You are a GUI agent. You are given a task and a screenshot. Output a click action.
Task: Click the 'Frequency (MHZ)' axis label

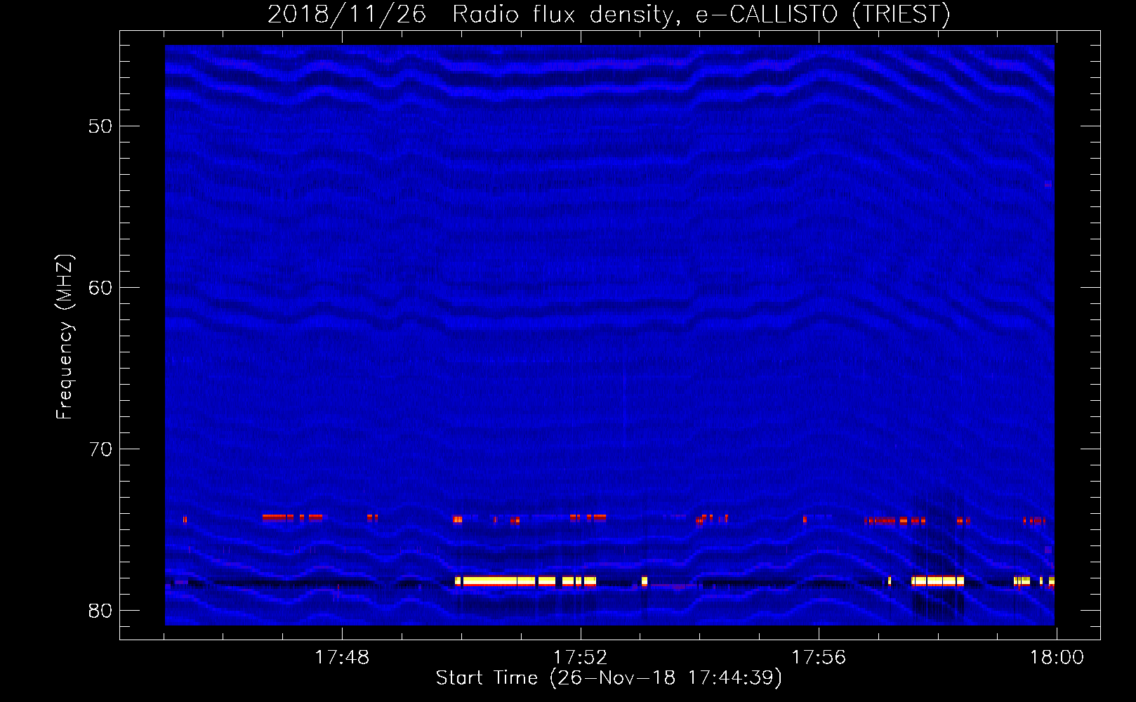[x=64, y=337]
